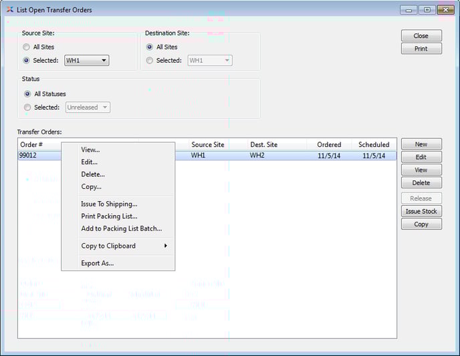
Task: Select the Selected radio under Status
Action: click(27, 108)
